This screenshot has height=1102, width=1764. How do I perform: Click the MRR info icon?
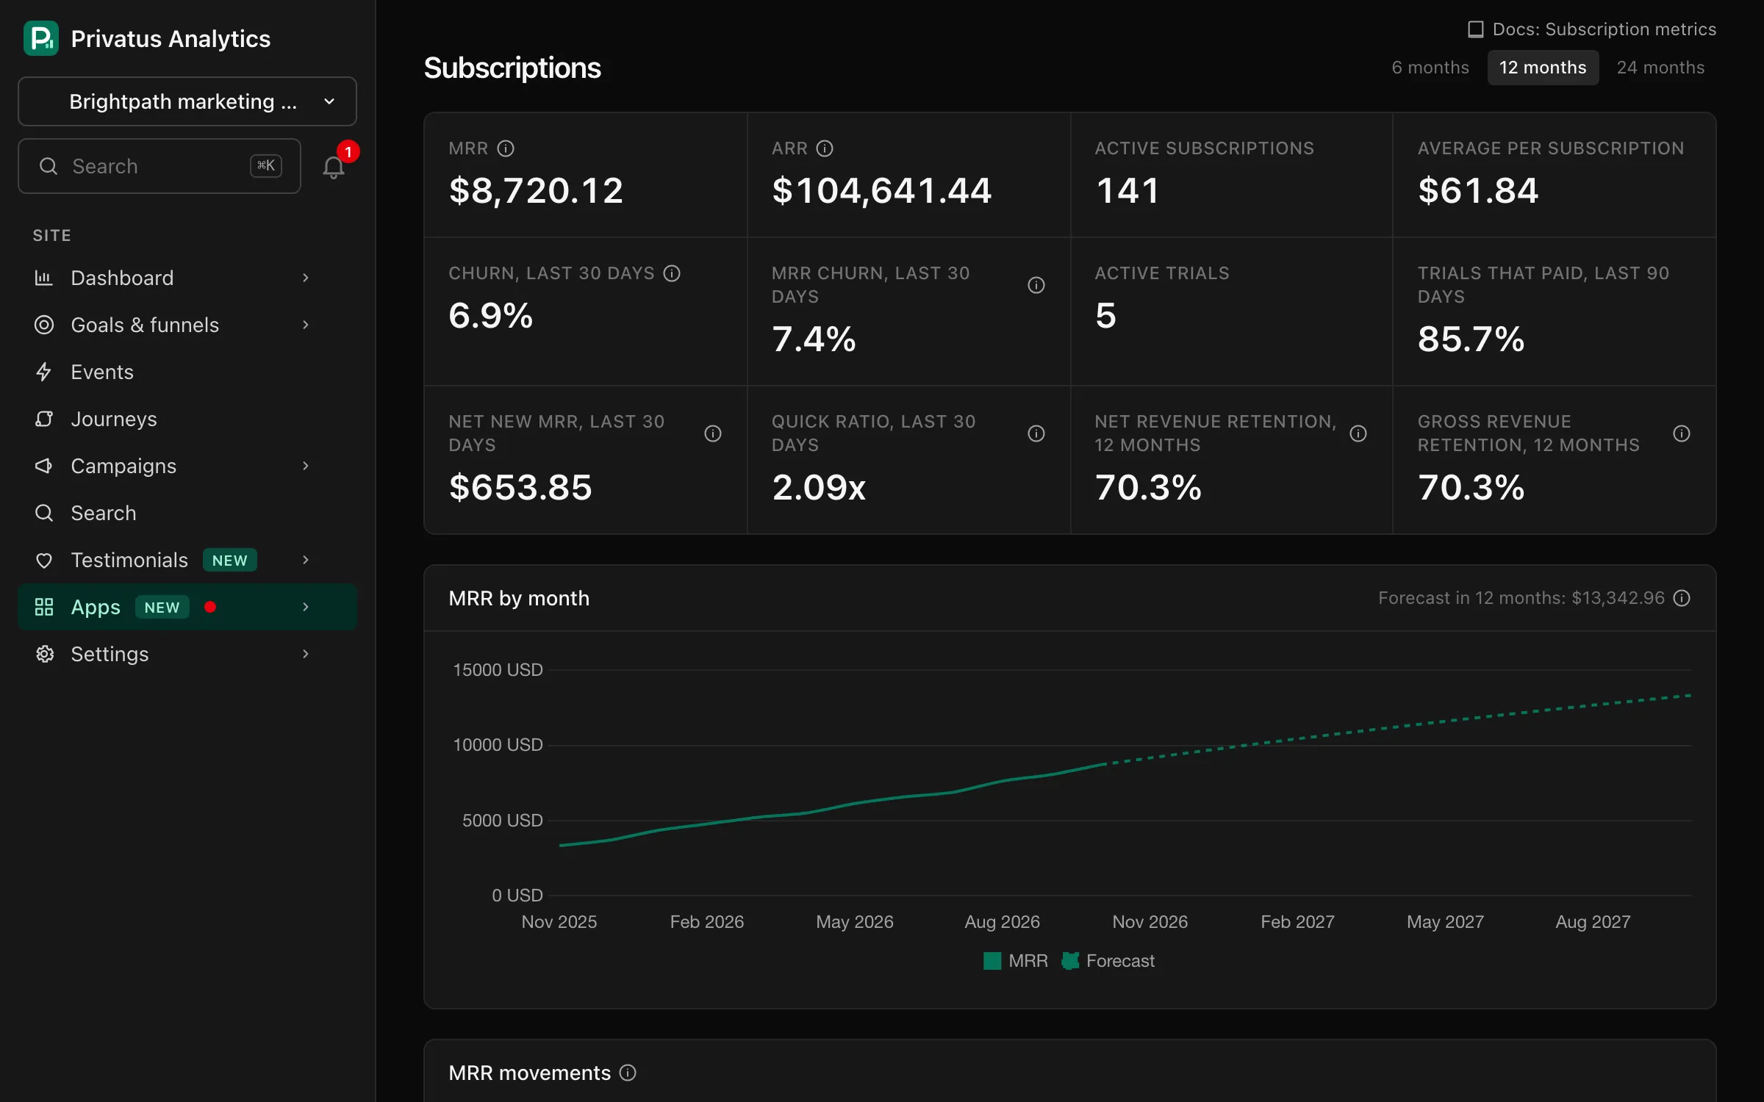[506, 148]
